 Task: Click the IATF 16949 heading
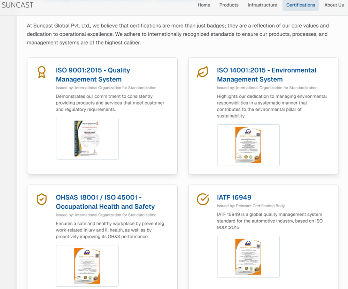coord(234,197)
